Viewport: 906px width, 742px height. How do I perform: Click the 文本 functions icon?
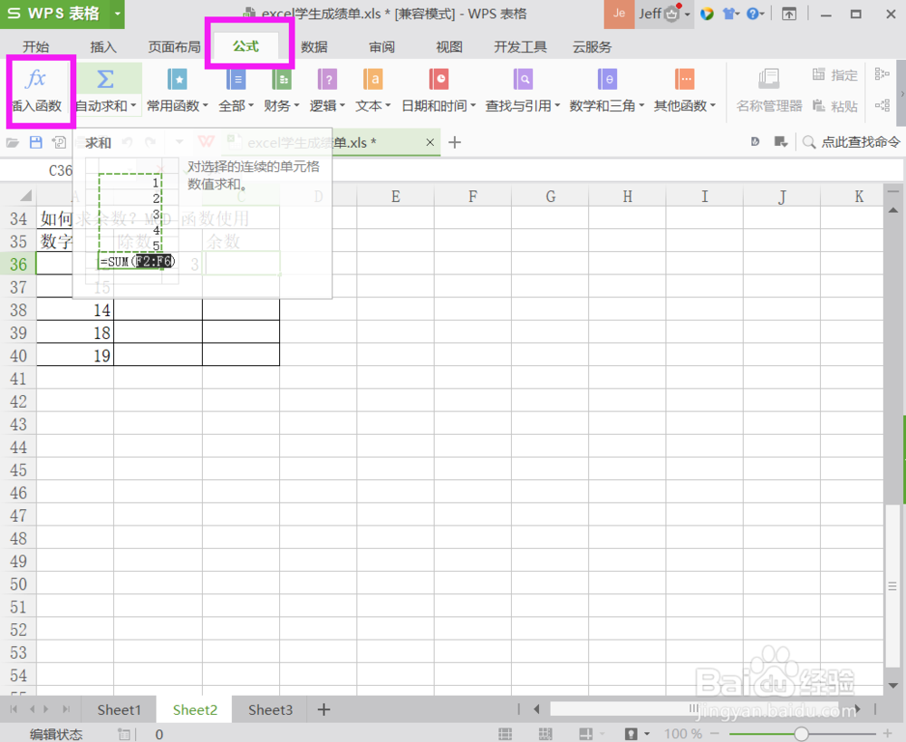coord(372,79)
